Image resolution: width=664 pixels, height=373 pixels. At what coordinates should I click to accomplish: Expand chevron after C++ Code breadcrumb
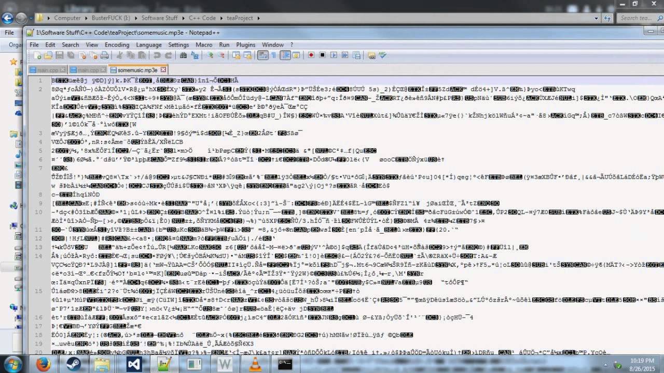coord(220,18)
